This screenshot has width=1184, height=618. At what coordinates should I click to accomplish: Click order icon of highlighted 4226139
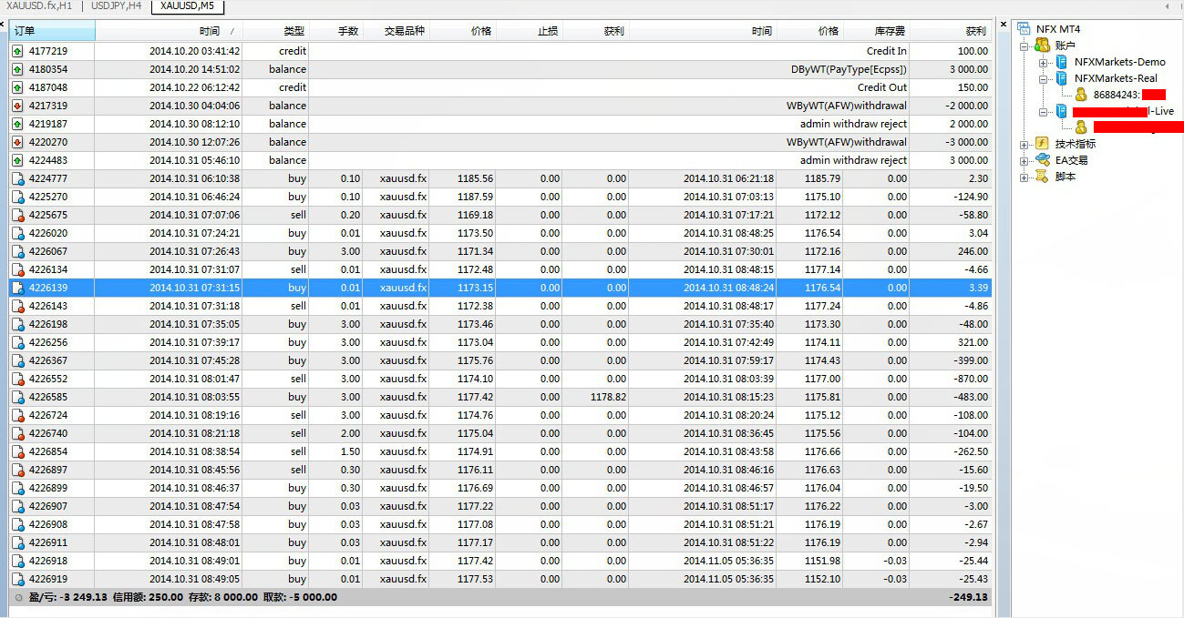tap(17, 288)
